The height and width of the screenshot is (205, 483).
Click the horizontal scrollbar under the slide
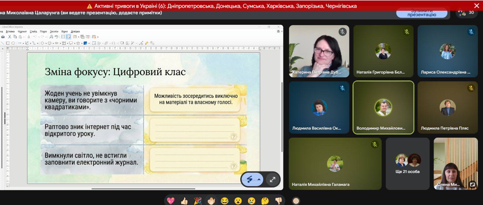coord(143,189)
